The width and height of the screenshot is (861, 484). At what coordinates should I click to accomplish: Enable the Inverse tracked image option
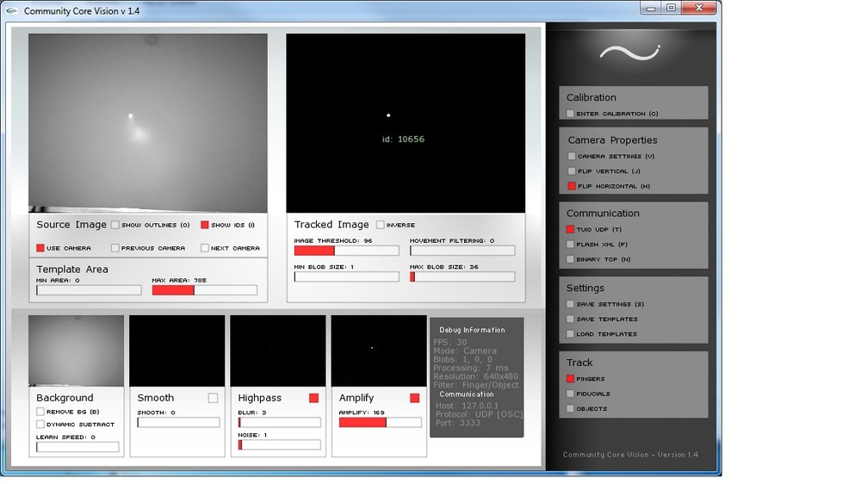pos(380,225)
